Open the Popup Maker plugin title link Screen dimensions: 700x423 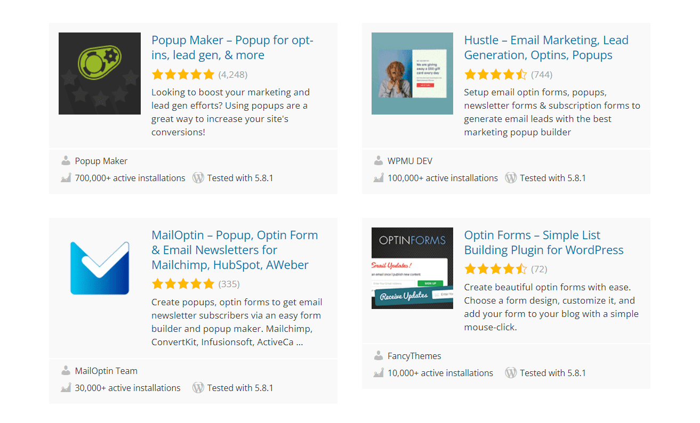[x=232, y=47]
